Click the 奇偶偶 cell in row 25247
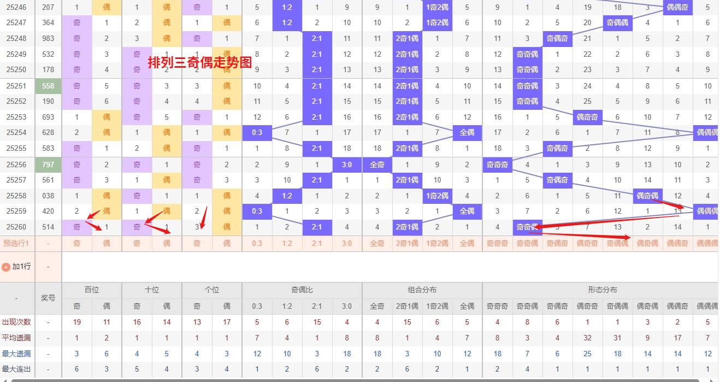This screenshot has height=382, width=720. pos(617,23)
